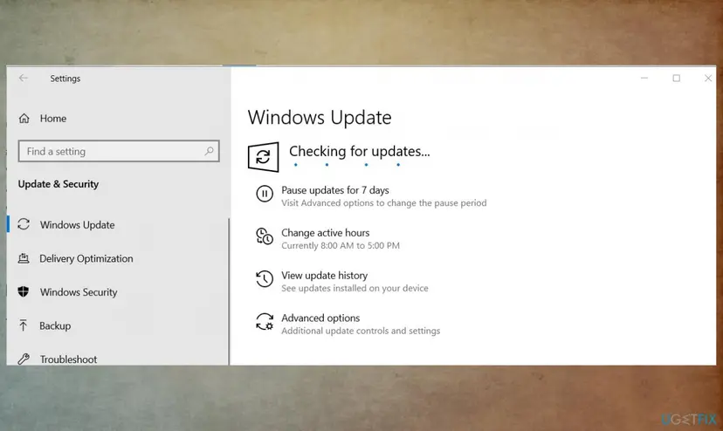Click the Home house icon

[24, 119]
